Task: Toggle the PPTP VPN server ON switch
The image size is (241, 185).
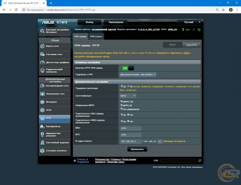Action: tap(128, 68)
